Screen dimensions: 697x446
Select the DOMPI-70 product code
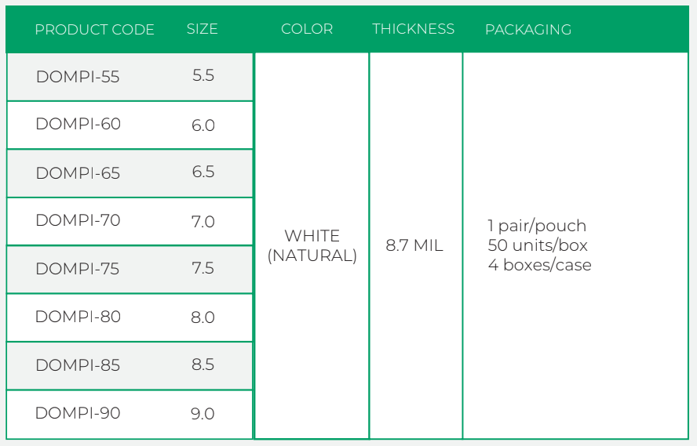(x=78, y=220)
